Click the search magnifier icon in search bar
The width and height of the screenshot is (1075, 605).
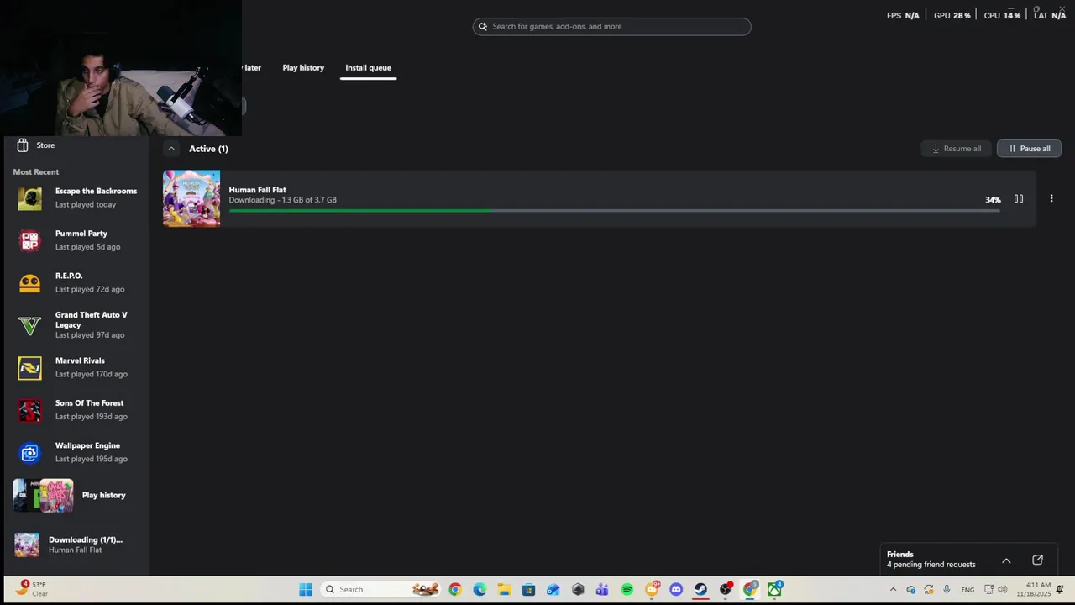click(483, 26)
